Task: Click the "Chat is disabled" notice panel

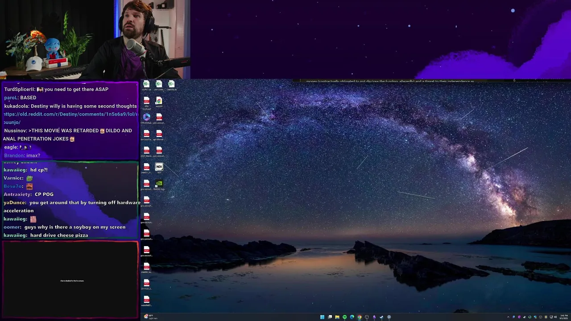Action: tap(70, 280)
